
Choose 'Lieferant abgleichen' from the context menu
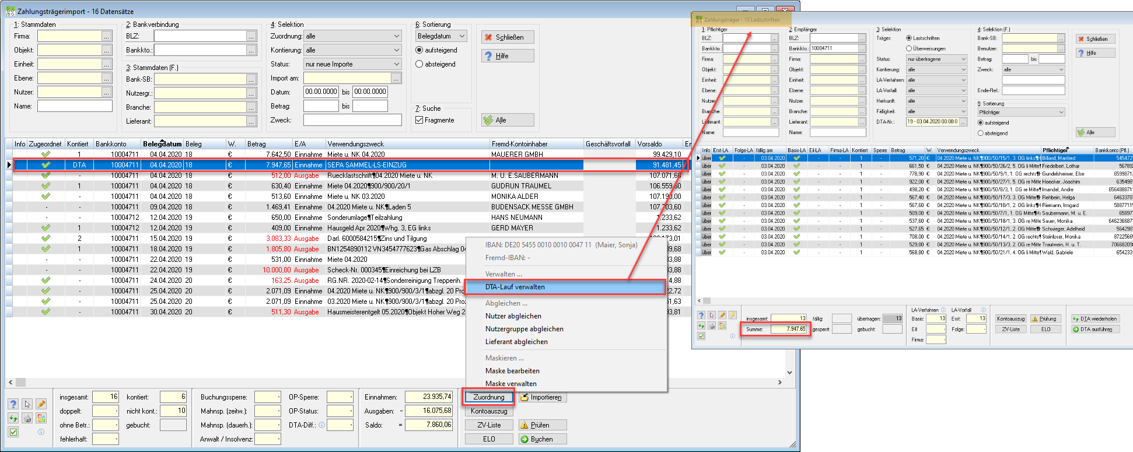coord(566,342)
